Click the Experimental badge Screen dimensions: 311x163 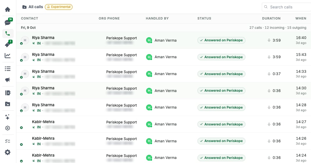59,7
